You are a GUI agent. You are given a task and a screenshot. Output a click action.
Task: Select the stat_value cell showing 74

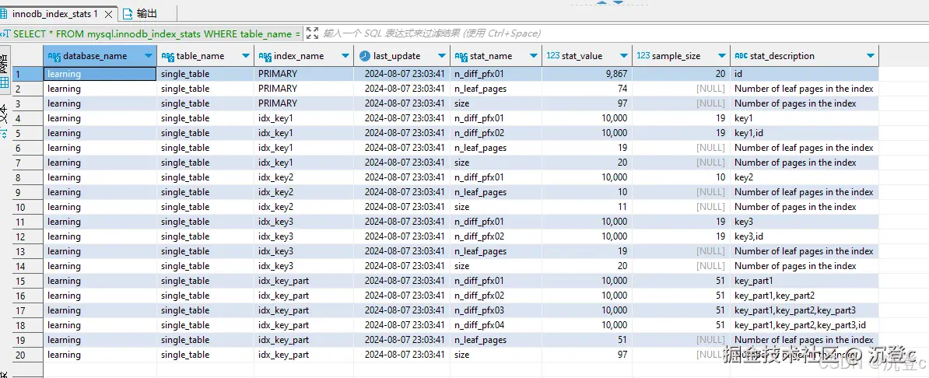tap(587, 89)
